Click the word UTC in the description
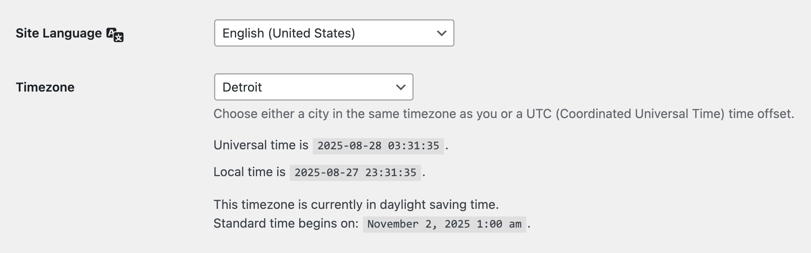 click(x=539, y=114)
